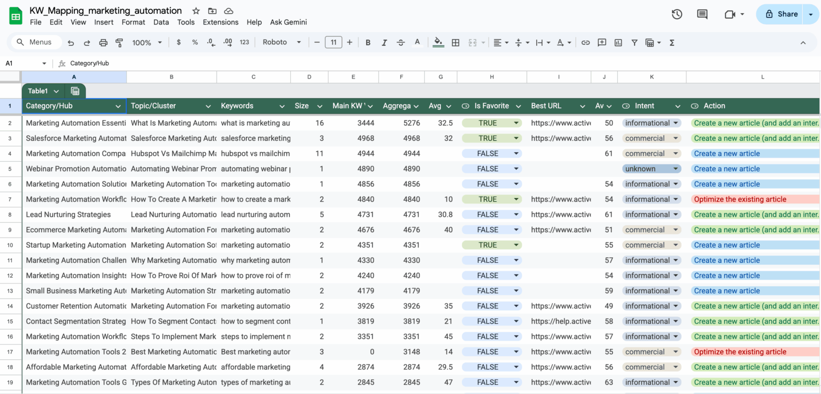The height and width of the screenshot is (394, 821).
Task: Open the Extensions menu
Action: 221,22
